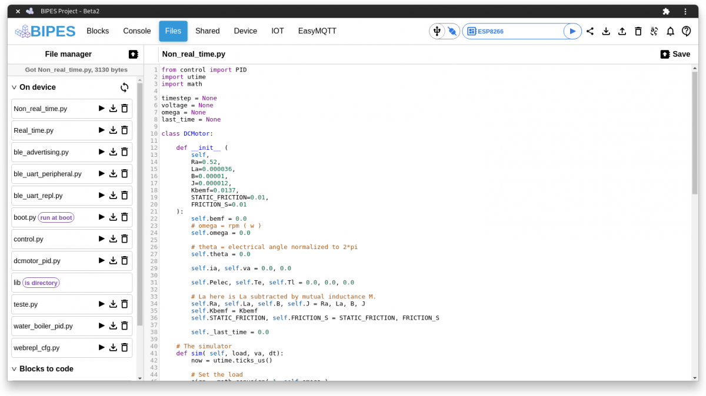Upload a project using the upload icon

(622, 31)
